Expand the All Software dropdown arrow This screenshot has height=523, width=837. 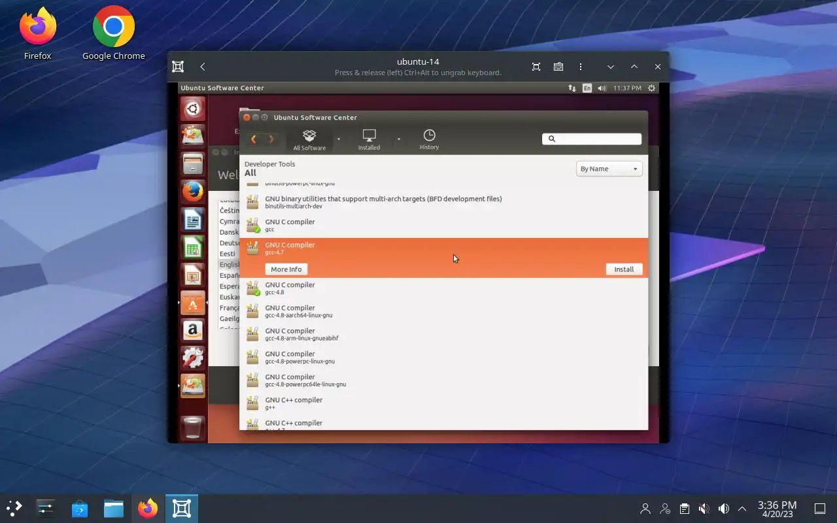coord(339,139)
